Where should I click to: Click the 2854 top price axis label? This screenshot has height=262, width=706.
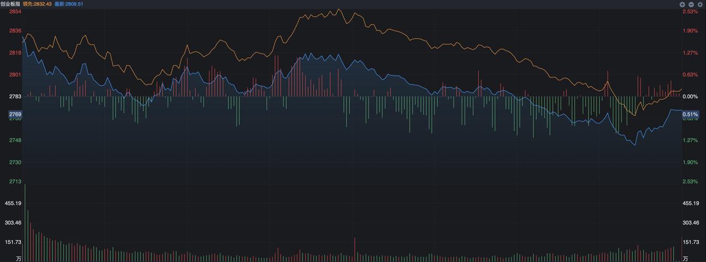tap(15, 12)
